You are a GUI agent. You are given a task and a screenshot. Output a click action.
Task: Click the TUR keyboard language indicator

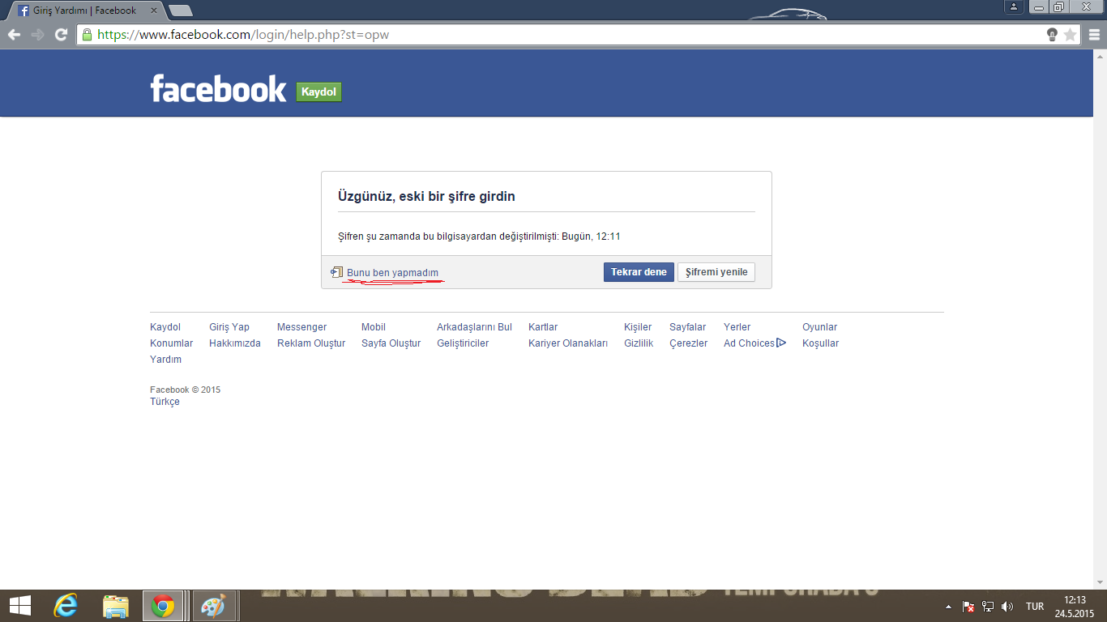tap(1035, 606)
